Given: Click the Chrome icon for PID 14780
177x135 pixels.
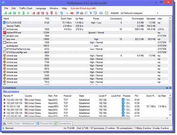Looking at the screenshot, I should (x=4, y=72).
